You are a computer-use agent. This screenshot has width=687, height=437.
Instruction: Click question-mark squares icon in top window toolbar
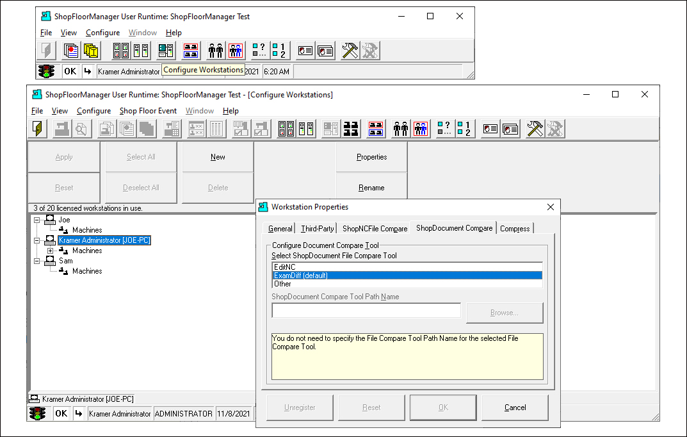[260, 51]
